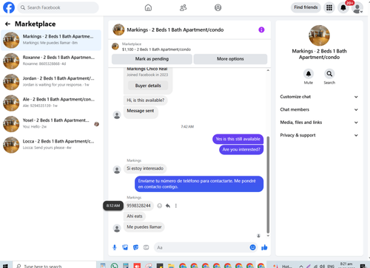Click the Spanish 'Envíame tu número' message

point(199,184)
